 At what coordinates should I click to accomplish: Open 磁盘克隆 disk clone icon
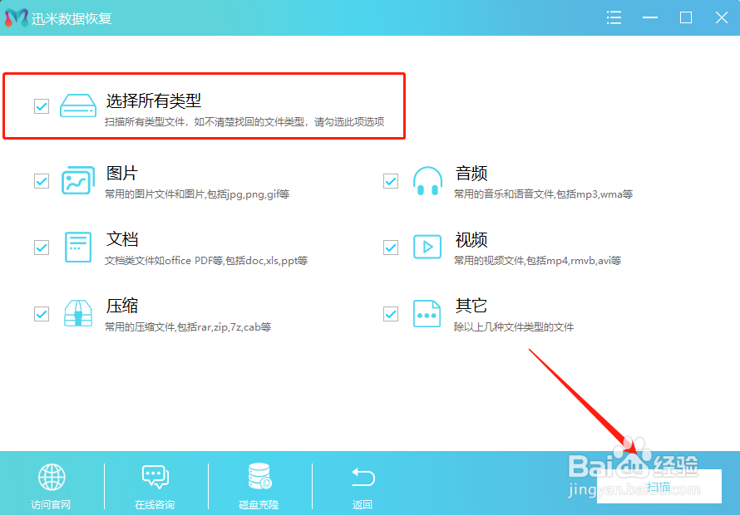pyautogui.click(x=259, y=476)
